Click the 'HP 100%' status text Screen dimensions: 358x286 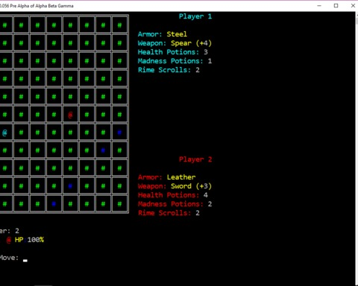click(29, 240)
